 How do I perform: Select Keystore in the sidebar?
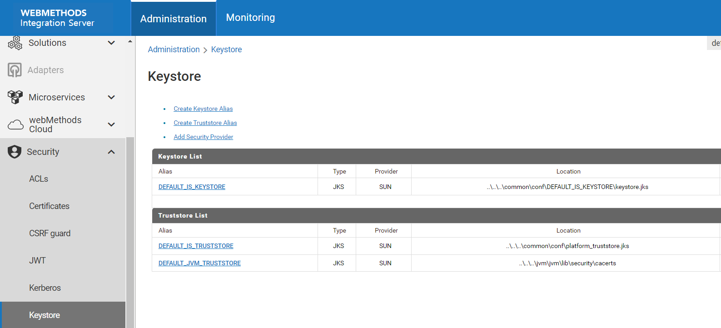point(63,315)
